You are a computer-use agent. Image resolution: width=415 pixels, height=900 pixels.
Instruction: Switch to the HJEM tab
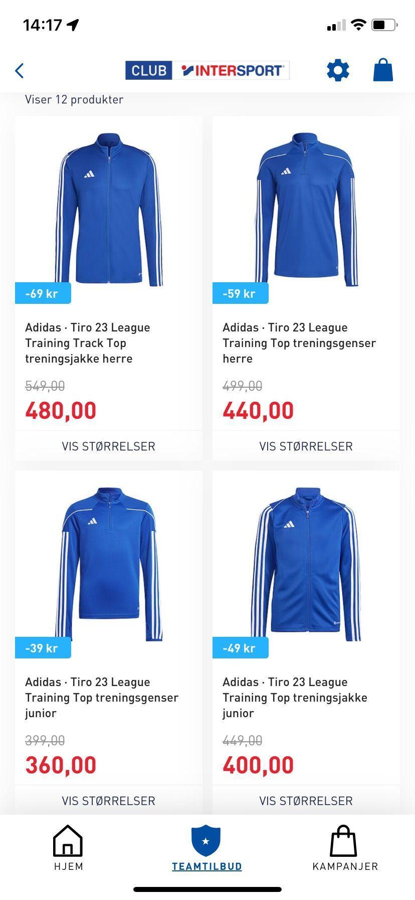tap(69, 866)
